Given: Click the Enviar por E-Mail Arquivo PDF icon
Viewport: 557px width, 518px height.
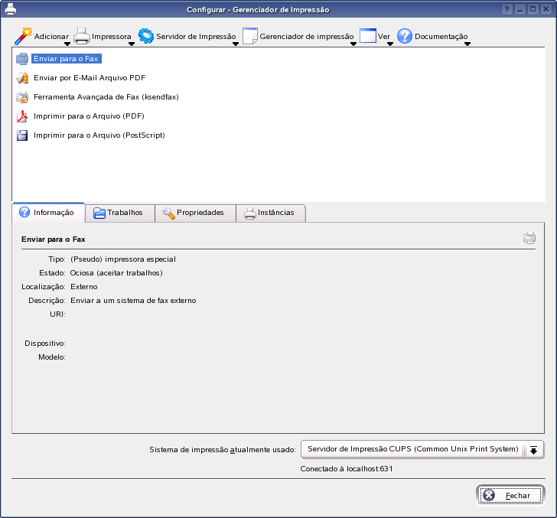Looking at the screenshot, I should (22, 78).
